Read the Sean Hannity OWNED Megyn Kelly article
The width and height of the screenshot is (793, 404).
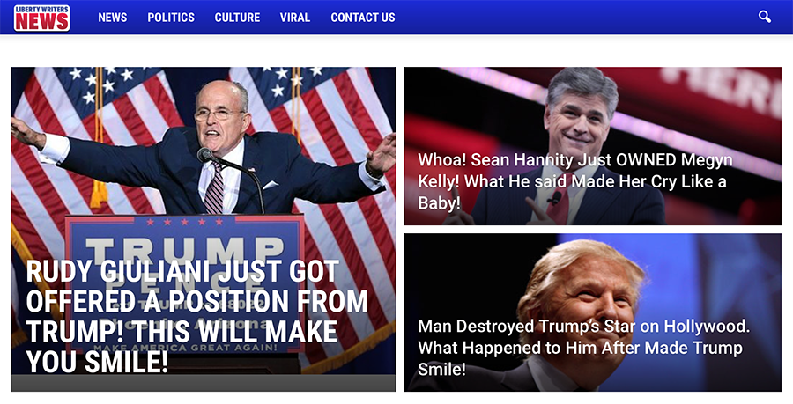[x=575, y=182]
